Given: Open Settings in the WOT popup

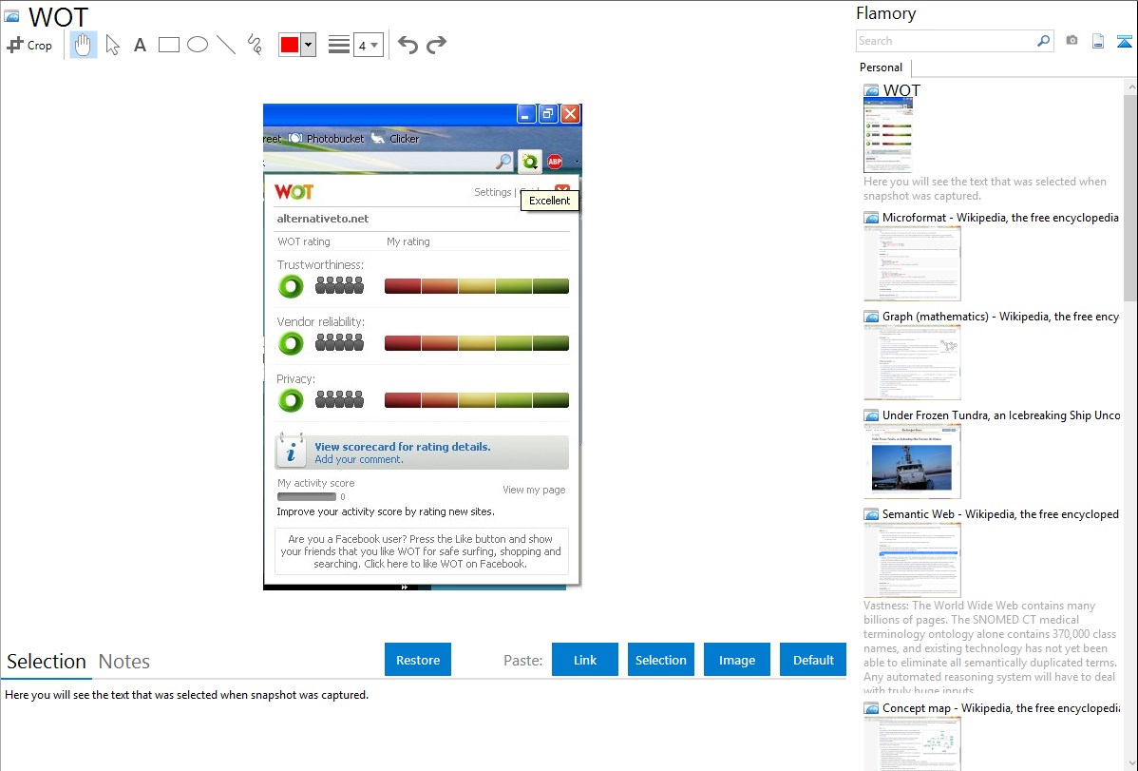Looking at the screenshot, I should coord(493,192).
